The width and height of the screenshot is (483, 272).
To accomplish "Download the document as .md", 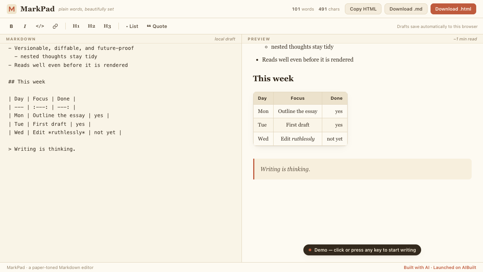I will pos(406,9).
